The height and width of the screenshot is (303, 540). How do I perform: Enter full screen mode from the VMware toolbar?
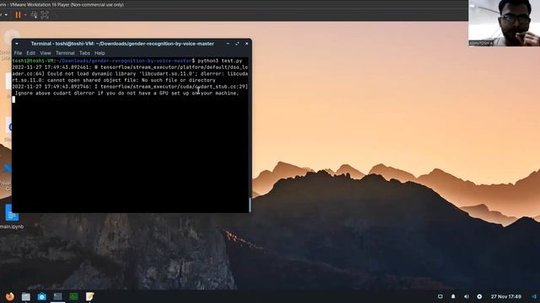45,15
